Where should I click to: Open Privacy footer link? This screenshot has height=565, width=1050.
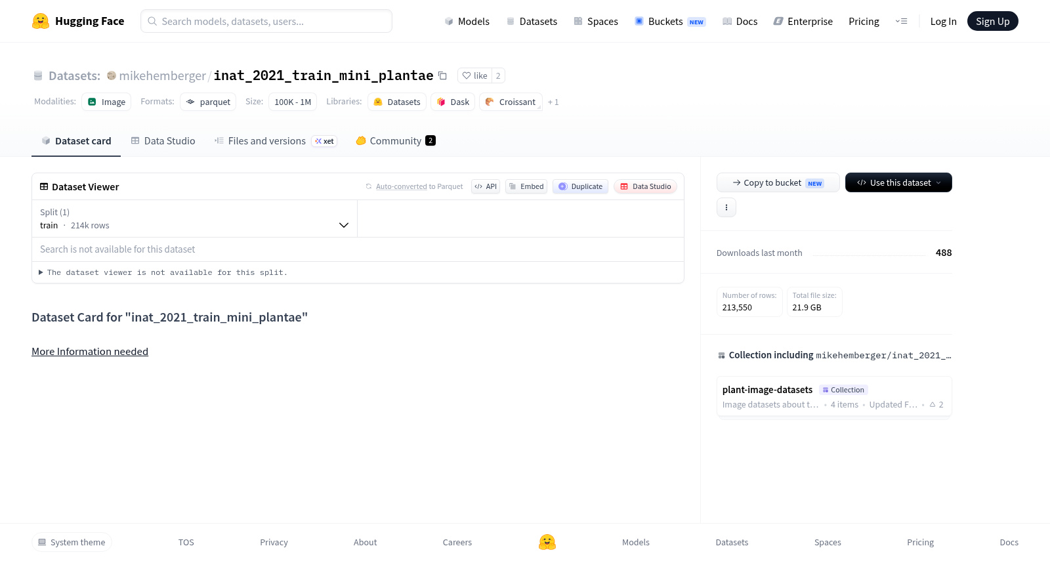click(x=274, y=542)
